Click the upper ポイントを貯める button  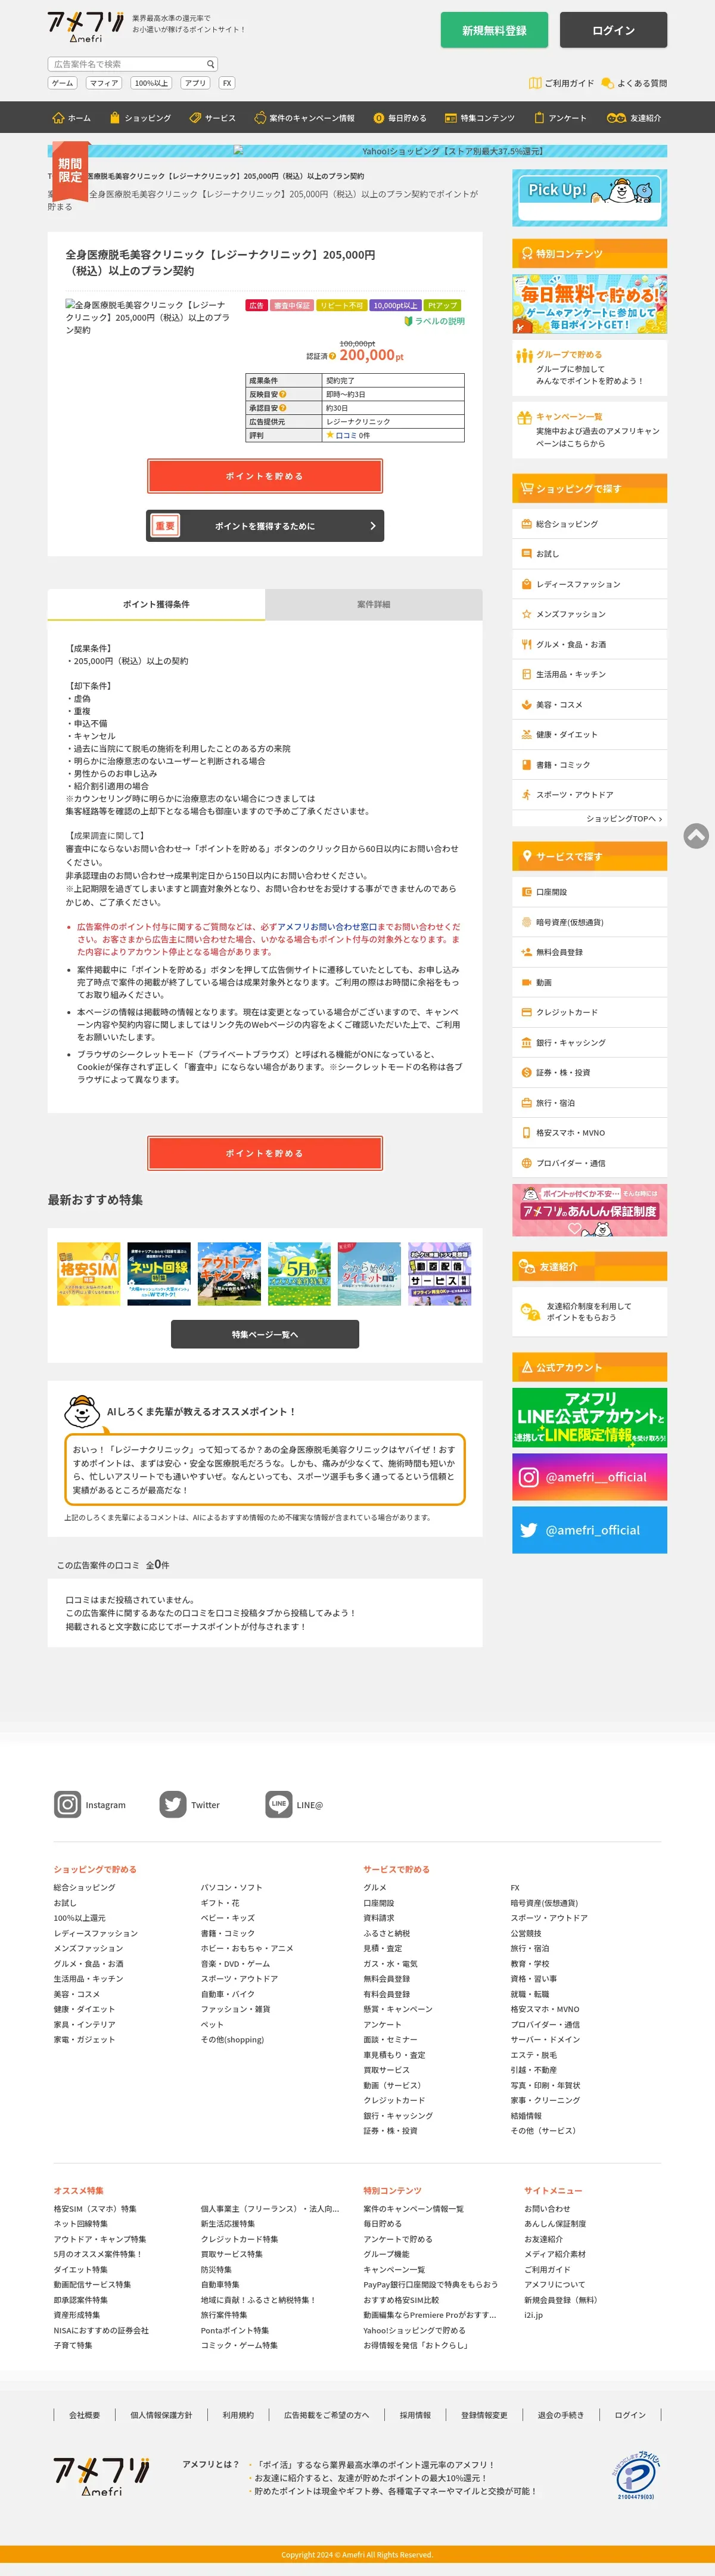tap(265, 476)
